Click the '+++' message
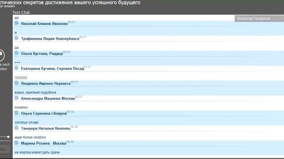Image resolution: width=284 pixels, height=159 pixels. click(x=17, y=63)
